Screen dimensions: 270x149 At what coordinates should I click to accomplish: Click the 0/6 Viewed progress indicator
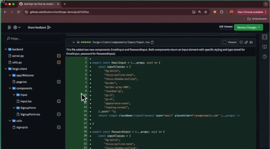pos(225,27)
